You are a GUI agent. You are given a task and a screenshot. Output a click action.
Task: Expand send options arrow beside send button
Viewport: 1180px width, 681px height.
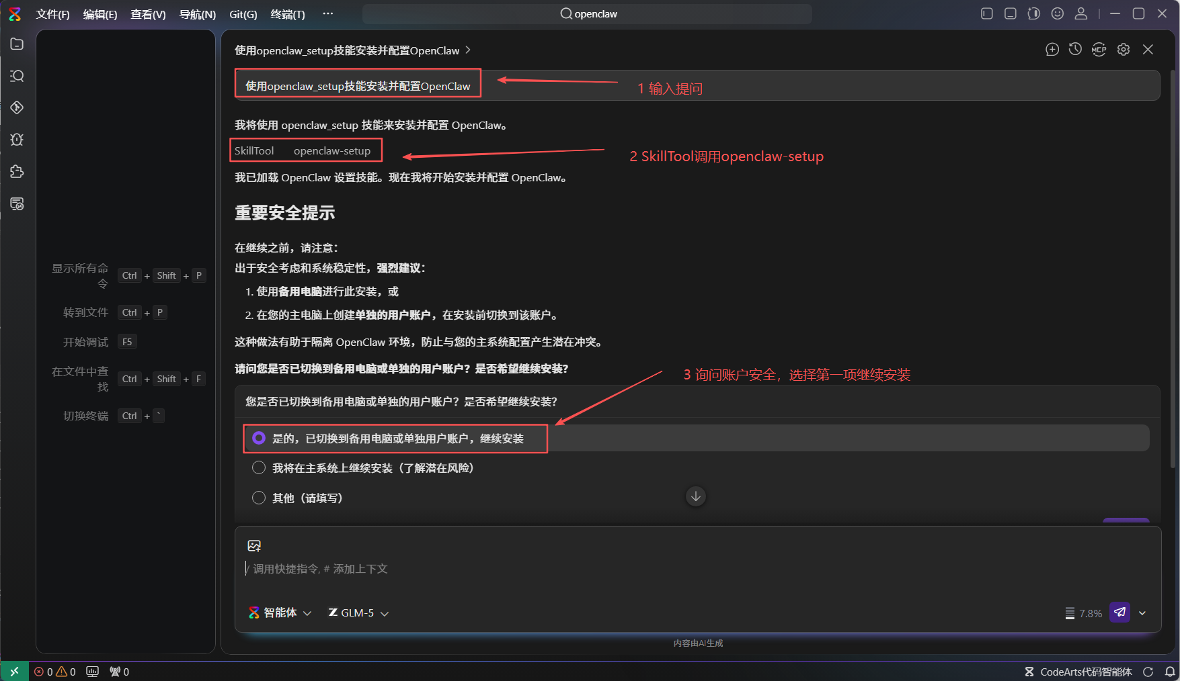[1142, 612]
